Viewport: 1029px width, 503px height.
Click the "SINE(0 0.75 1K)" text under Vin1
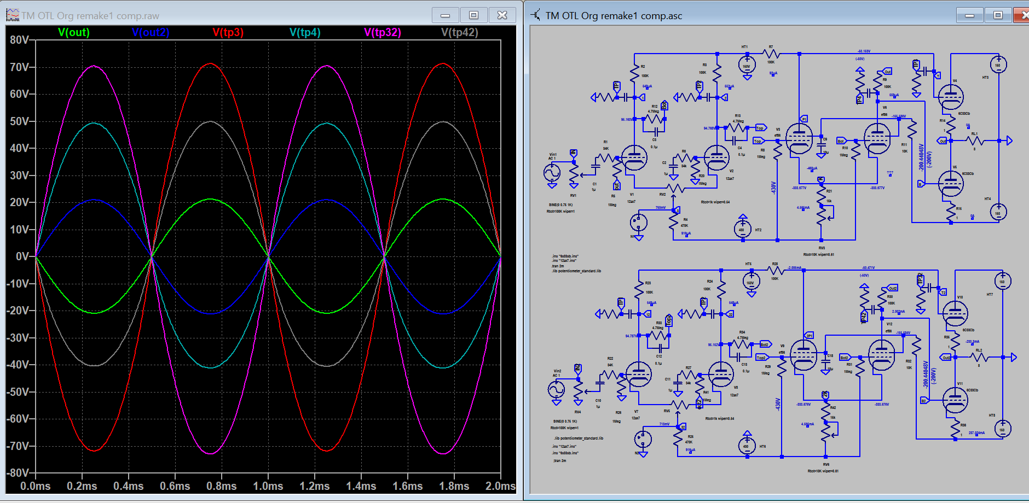pyautogui.click(x=560, y=205)
